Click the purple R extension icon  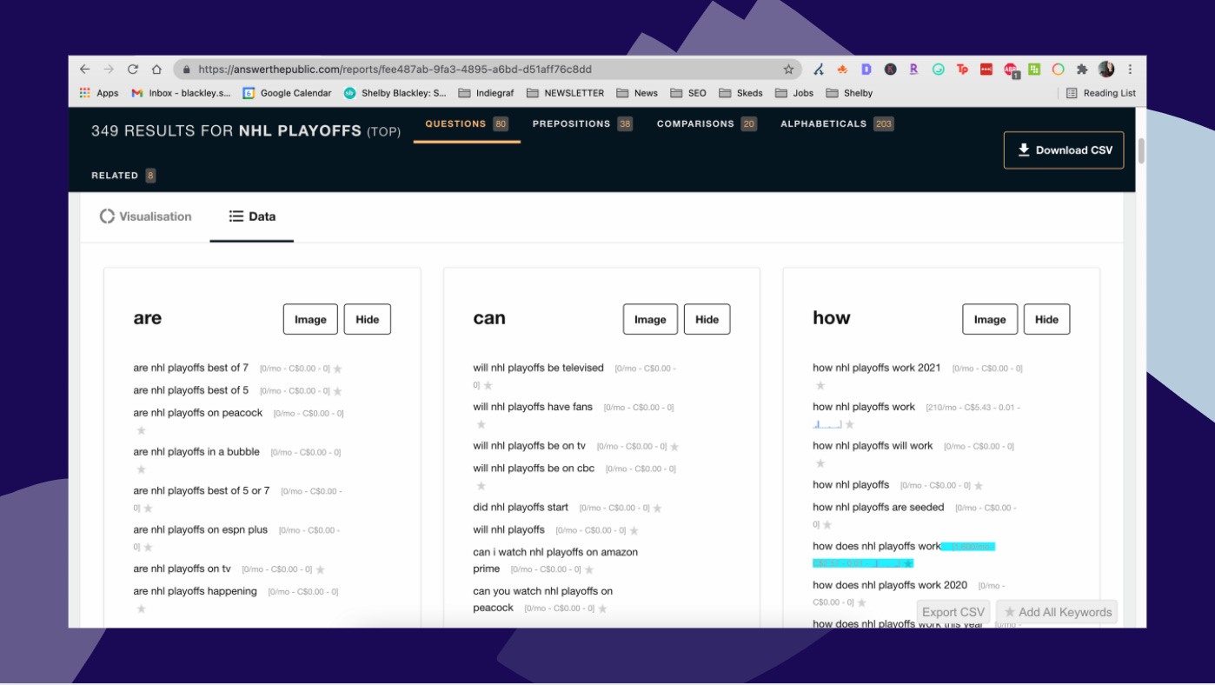tap(914, 70)
